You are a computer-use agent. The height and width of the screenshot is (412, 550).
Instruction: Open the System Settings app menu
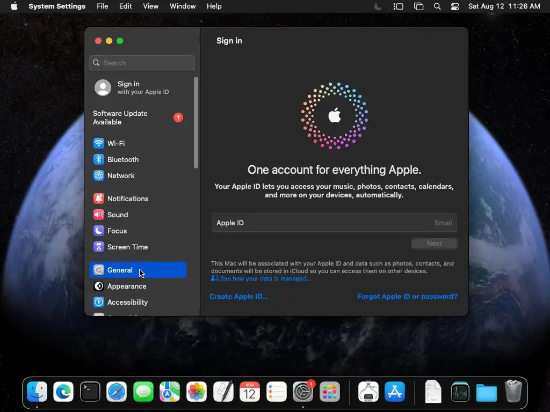[x=57, y=6]
